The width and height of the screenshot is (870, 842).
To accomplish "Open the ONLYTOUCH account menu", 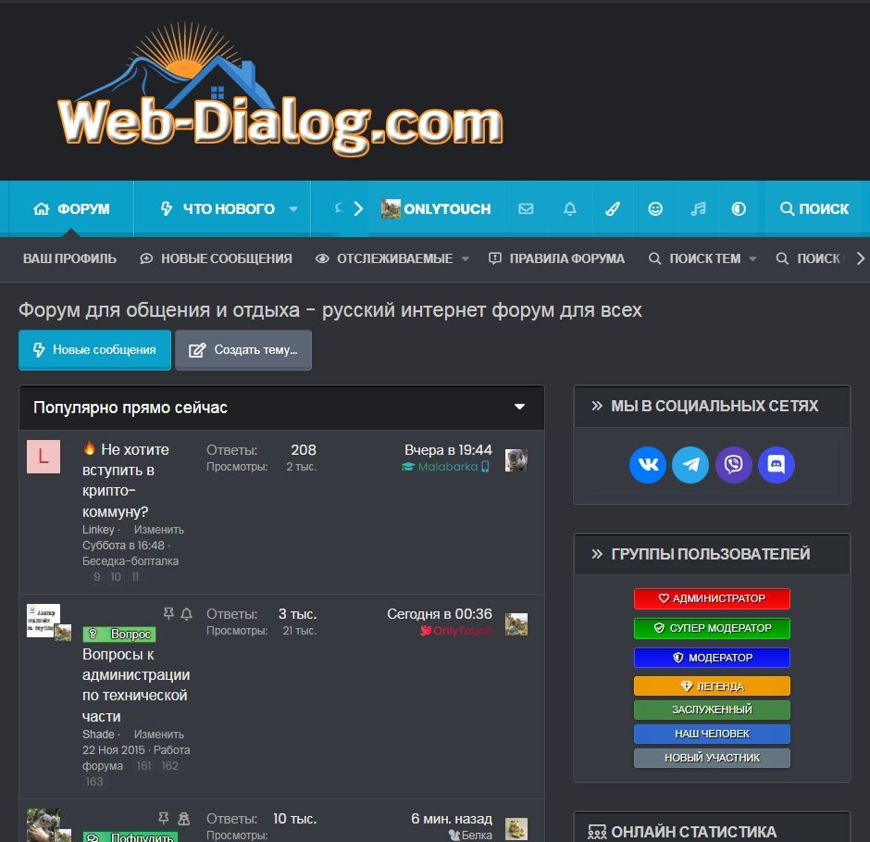I will 436,208.
